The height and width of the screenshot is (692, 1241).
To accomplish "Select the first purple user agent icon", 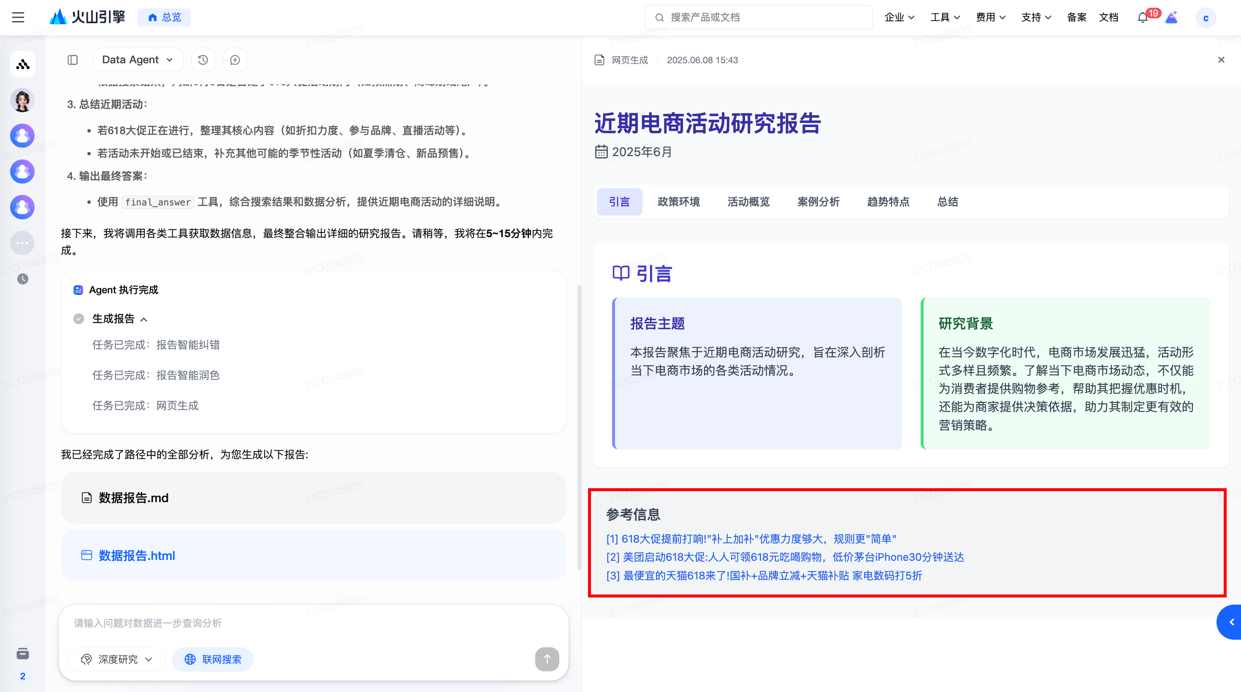I will [23, 136].
